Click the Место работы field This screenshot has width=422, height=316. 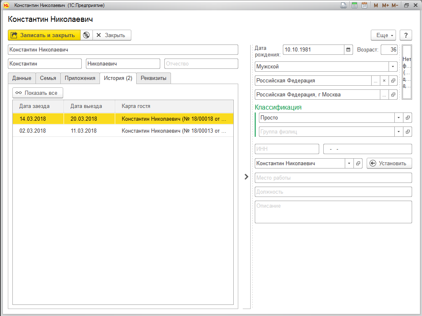tap(334, 178)
